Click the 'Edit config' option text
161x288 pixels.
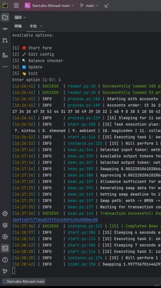pos(41,54)
